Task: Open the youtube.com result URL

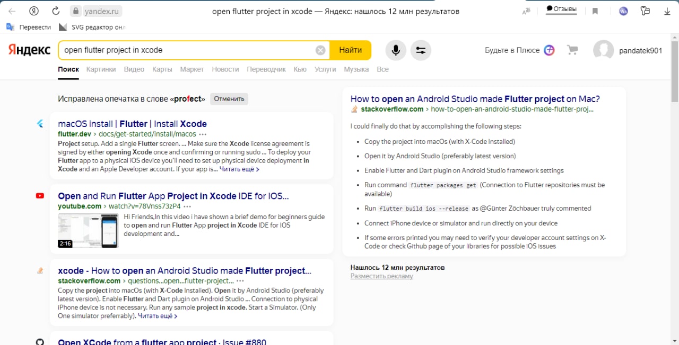Action: pos(119,206)
